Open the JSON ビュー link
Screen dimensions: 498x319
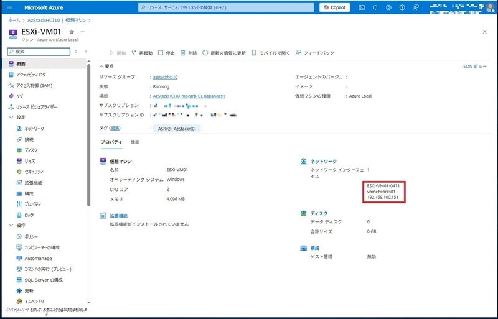click(474, 67)
